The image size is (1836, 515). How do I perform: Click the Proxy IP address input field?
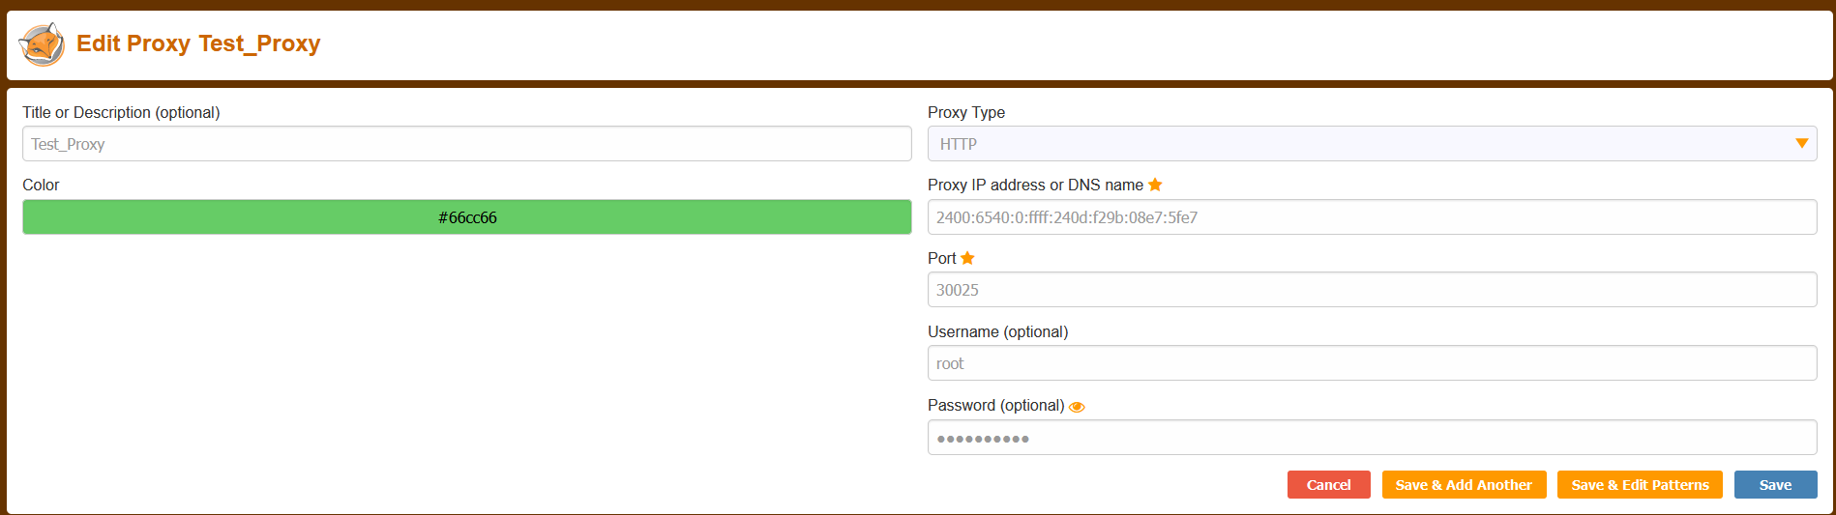pos(1372,217)
